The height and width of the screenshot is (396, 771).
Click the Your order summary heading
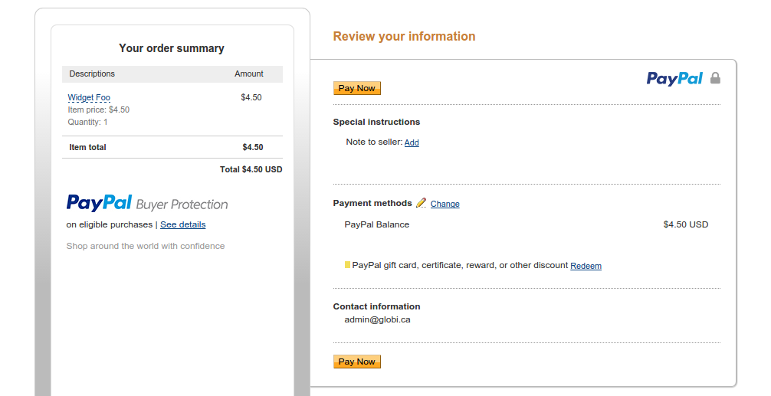172,48
